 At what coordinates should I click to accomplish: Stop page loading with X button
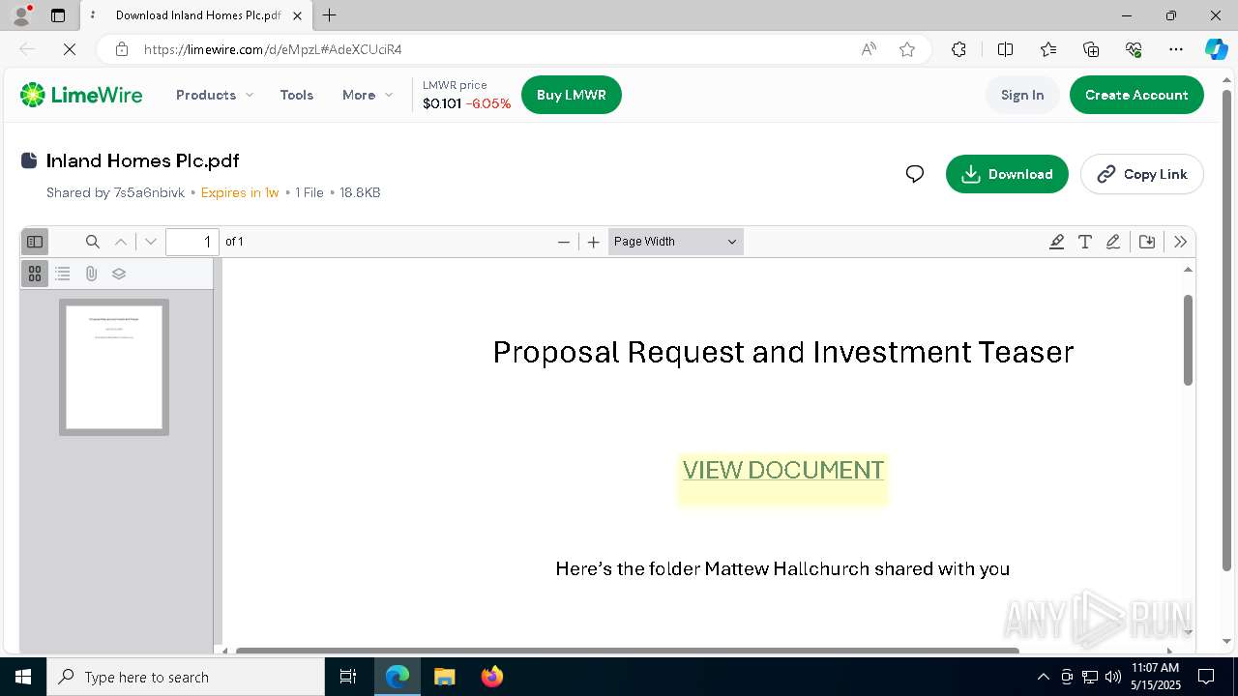point(70,49)
